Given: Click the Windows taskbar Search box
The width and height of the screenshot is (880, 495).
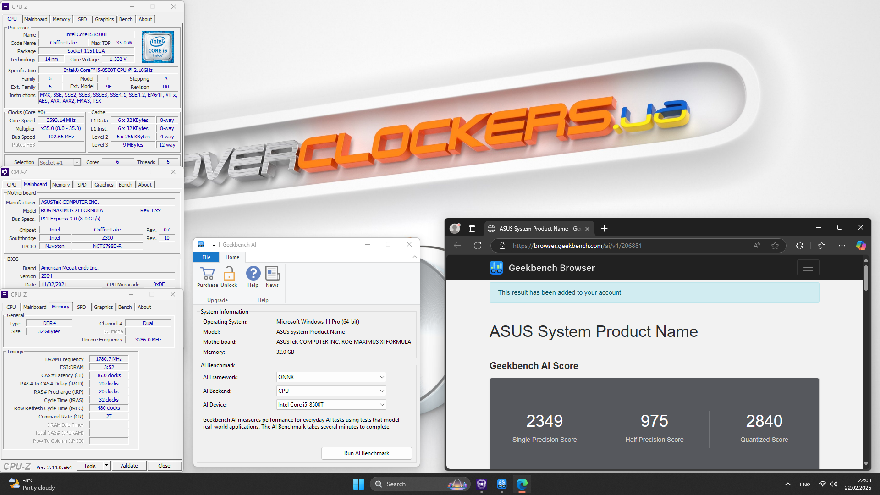Looking at the screenshot, I should [420, 484].
